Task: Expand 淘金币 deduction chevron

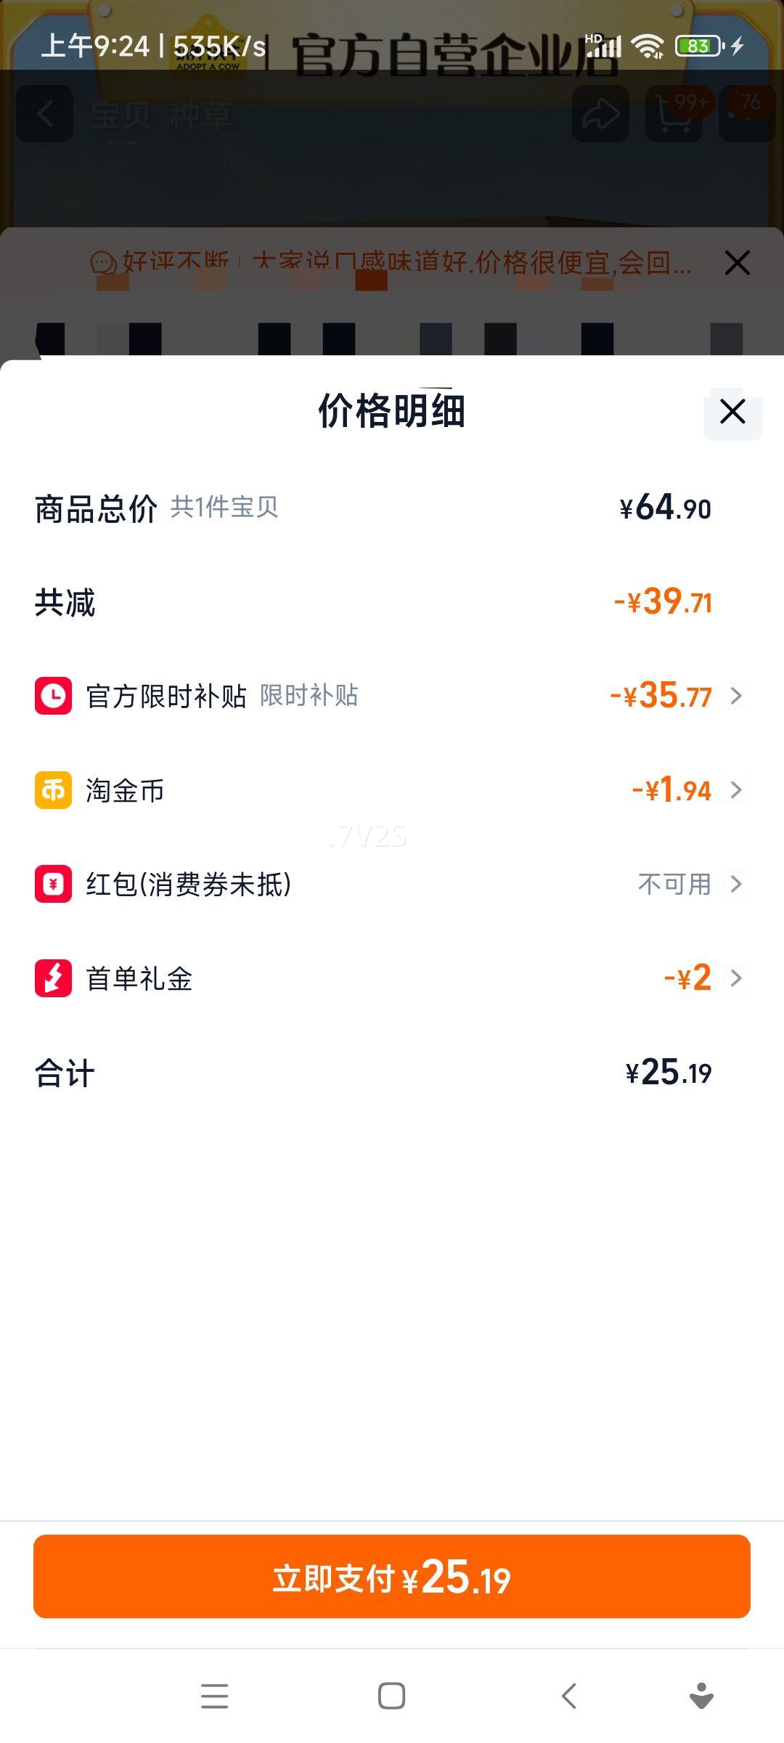Action: [x=736, y=790]
